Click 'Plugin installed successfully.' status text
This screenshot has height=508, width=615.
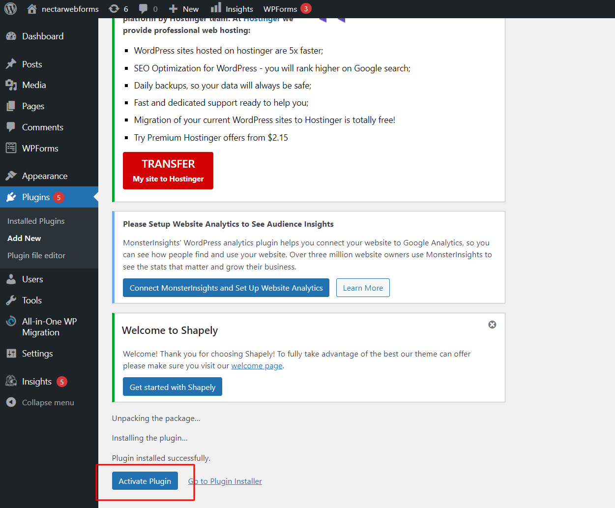click(x=161, y=458)
